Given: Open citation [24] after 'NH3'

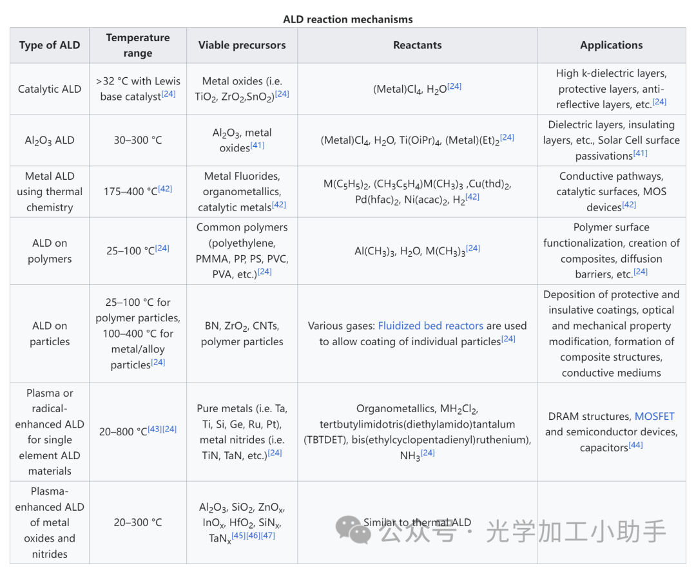Looking at the screenshot, I should pos(427,453).
